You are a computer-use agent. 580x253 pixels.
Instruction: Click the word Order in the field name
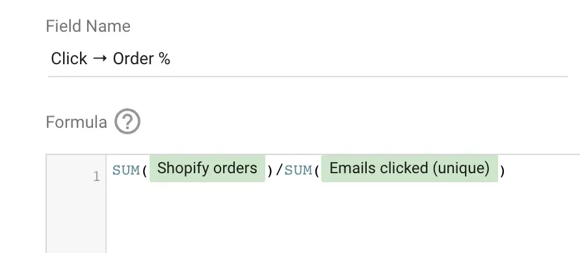tap(133, 58)
